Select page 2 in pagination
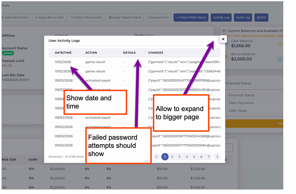 click(x=172, y=157)
